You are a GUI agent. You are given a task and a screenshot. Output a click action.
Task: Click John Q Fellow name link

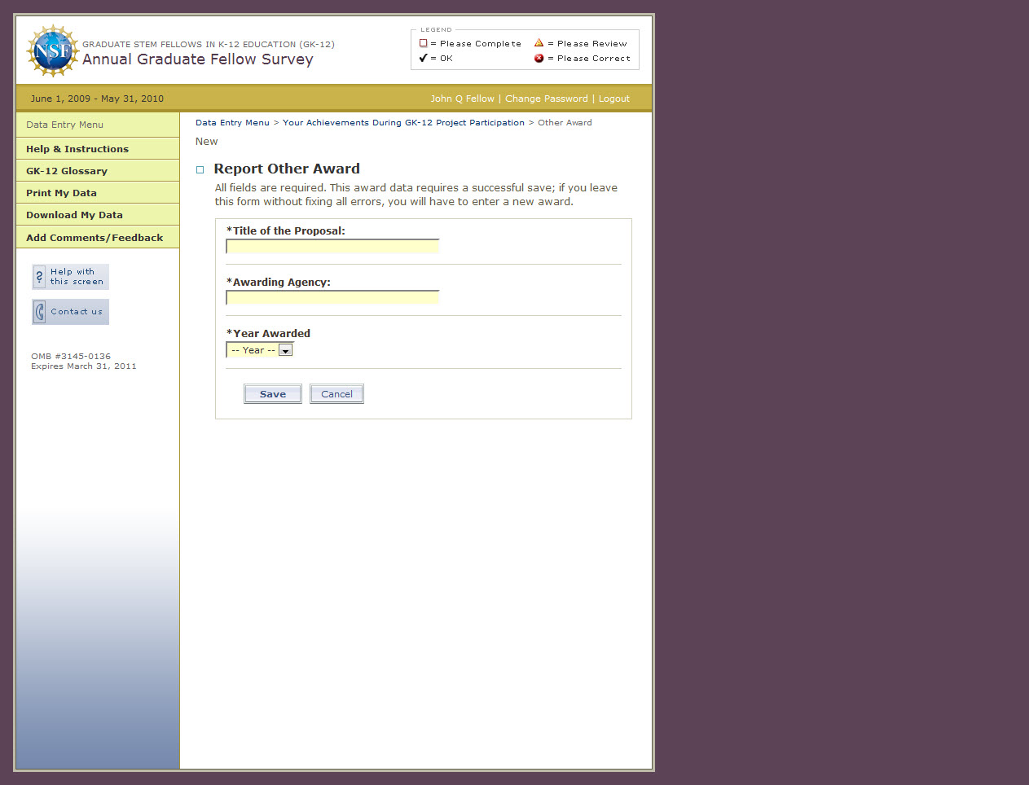tap(462, 99)
